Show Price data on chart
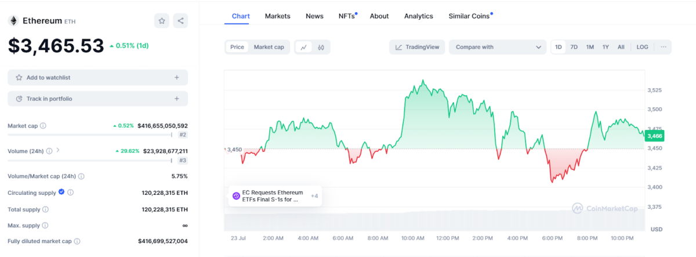 tap(237, 47)
